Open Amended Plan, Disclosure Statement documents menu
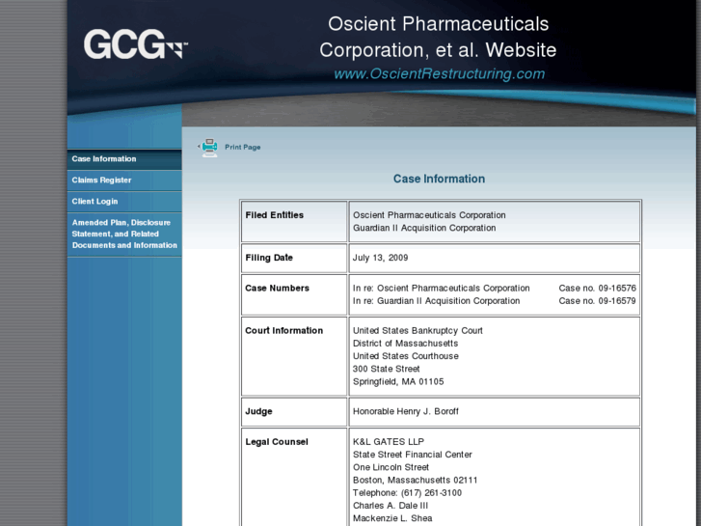This screenshot has width=701, height=526. click(x=124, y=234)
